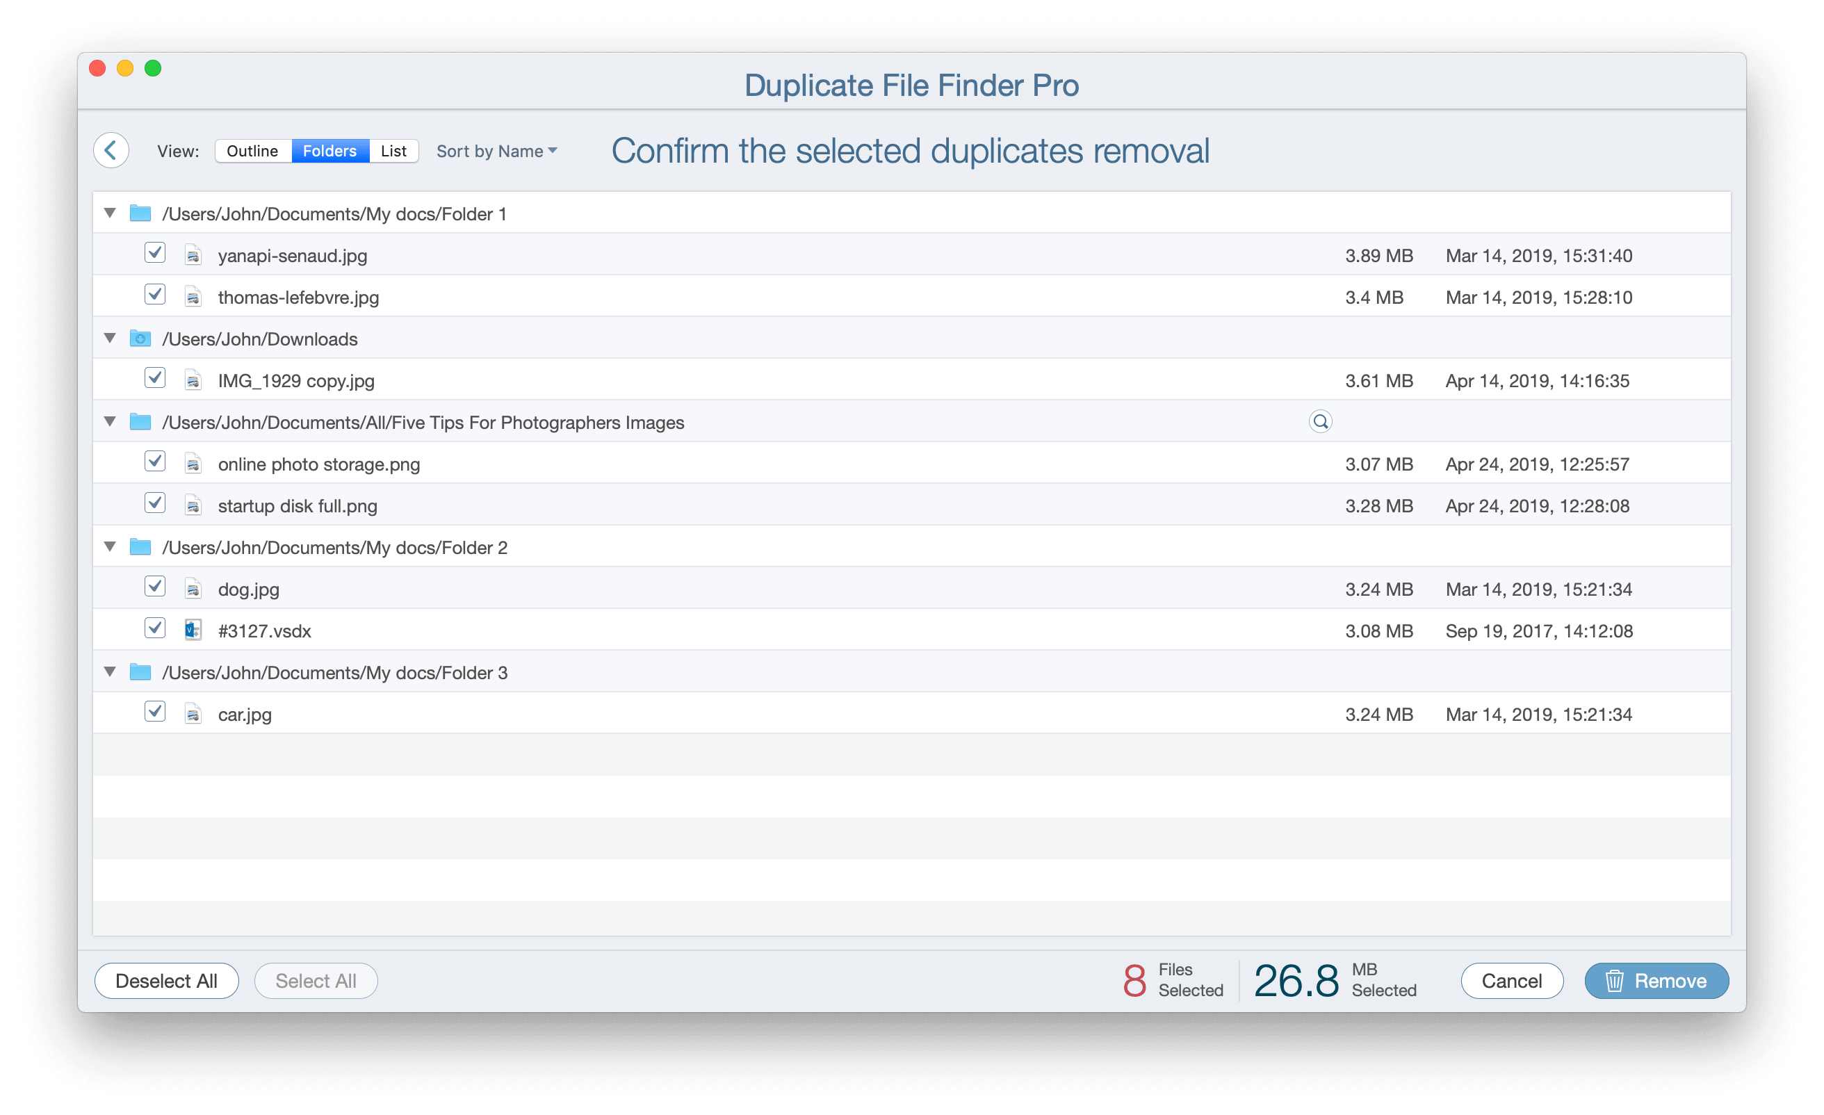Image resolution: width=1824 pixels, height=1115 pixels.
Task: Click the folder icon for Downloads directory
Action: tap(140, 339)
